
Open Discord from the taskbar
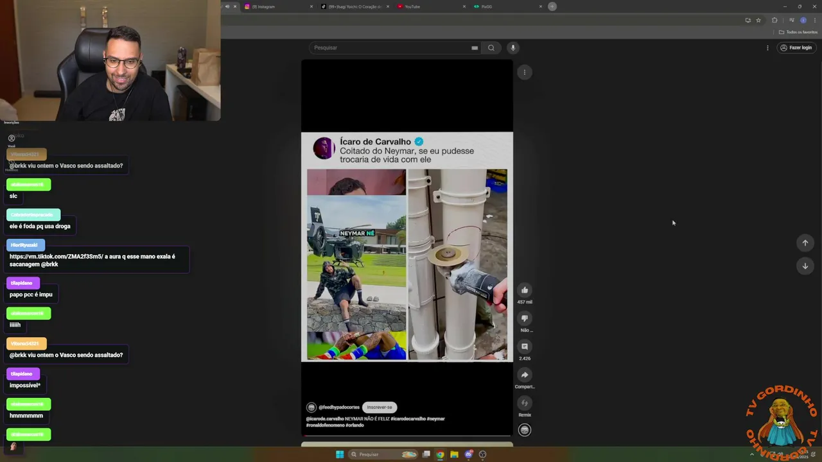[x=469, y=454]
